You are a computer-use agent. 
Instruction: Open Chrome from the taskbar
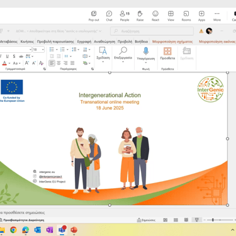coord(13,230)
